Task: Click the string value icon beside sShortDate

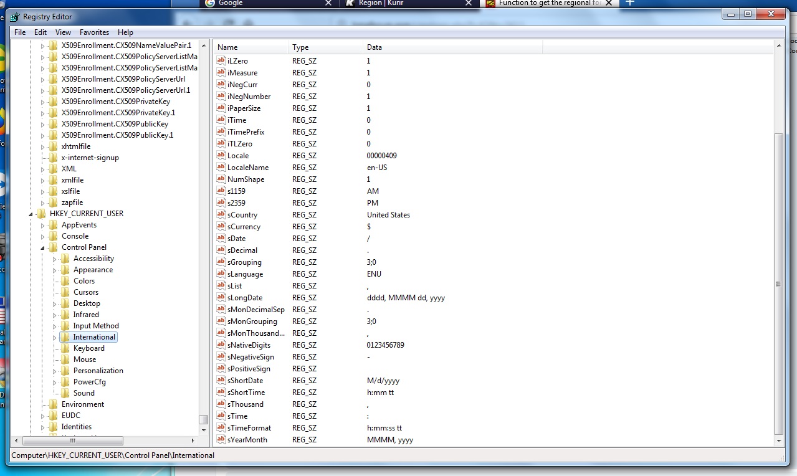Action: [x=221, y=381]
